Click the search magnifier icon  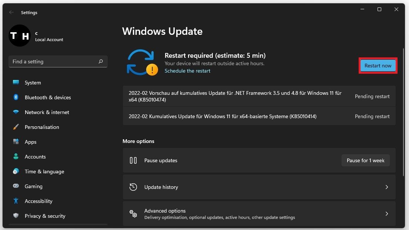pos(101,61)
